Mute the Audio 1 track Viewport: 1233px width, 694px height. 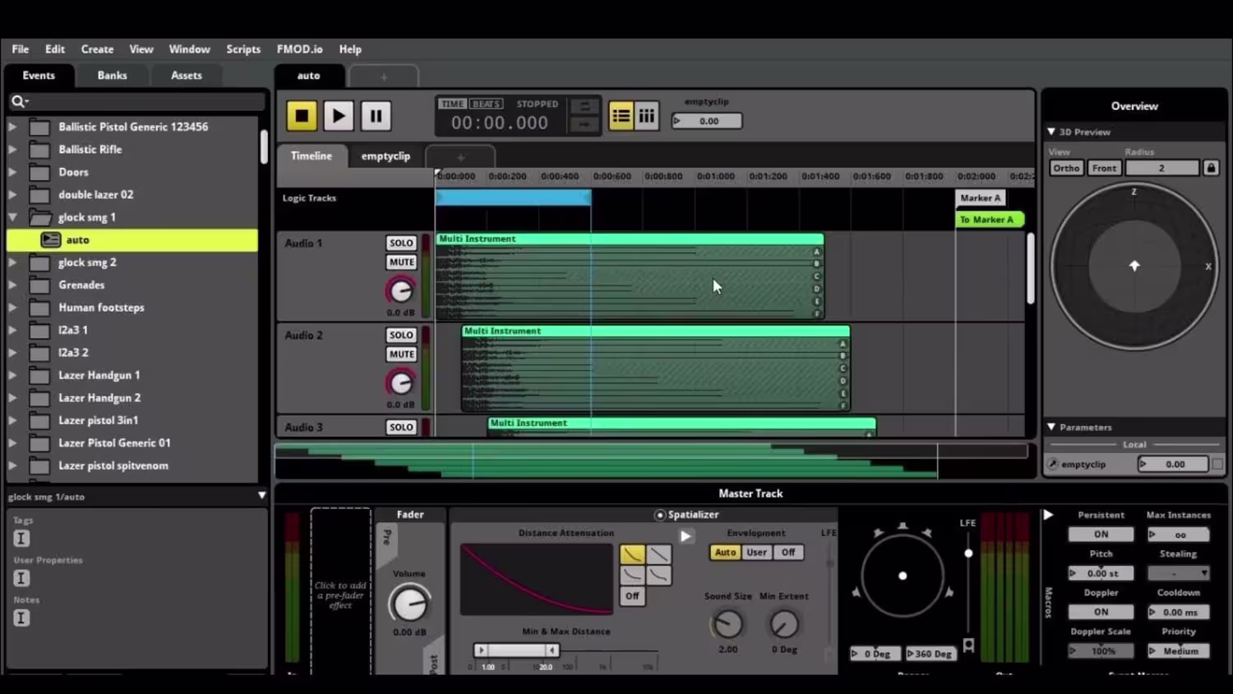[x=401, y=262]
